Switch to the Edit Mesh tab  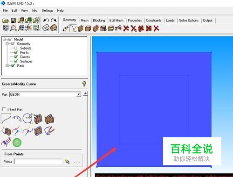coord(116,21)
